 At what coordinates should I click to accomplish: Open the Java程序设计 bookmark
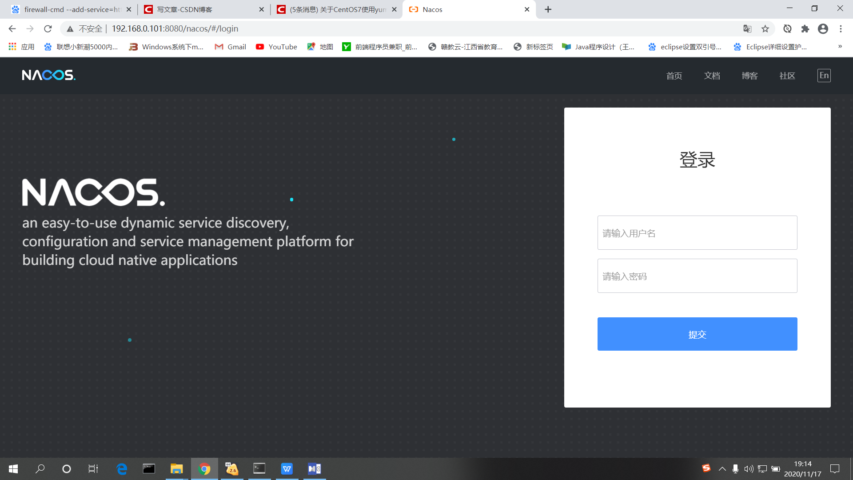click(598, 47)
